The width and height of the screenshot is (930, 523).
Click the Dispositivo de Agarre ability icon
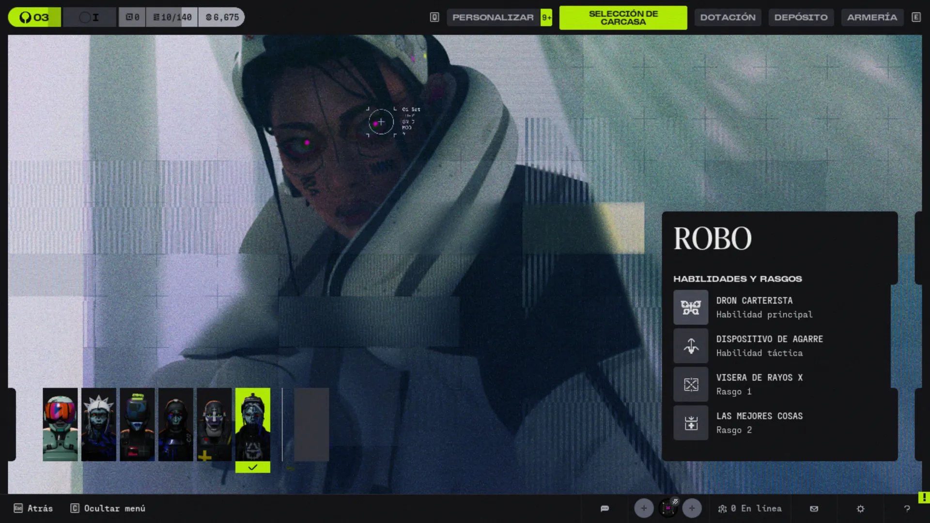691,346
